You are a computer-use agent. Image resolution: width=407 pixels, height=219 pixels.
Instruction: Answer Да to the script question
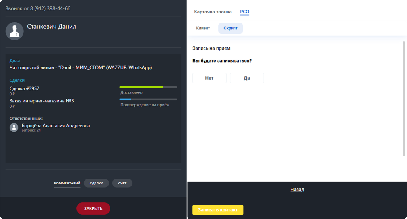(x=246, y=78)
